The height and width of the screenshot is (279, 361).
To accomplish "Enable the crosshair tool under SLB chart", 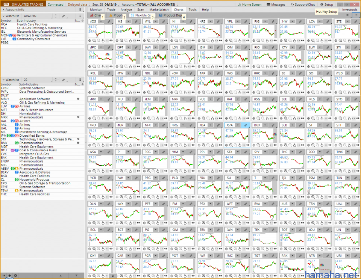I will [x=281, y=145].
